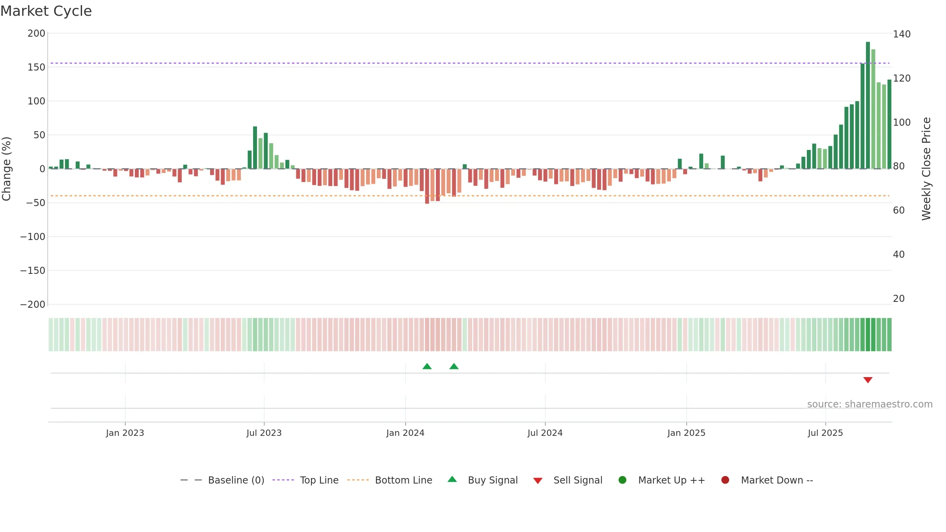Viewport: 946px width, 532px height.
Task: Click the grey dashed Baseline legend line sample
Action: 191,480
